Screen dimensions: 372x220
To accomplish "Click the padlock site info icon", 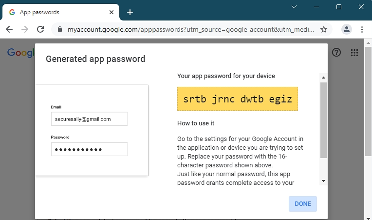I will click(x=60, y=29).
